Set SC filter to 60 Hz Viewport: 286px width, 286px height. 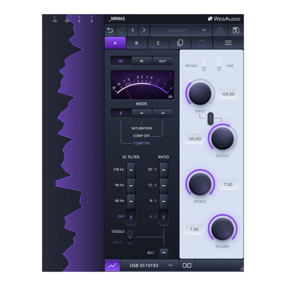tap(131, 201)
